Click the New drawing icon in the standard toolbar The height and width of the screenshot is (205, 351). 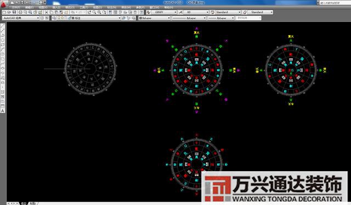(x=4, y=12)
